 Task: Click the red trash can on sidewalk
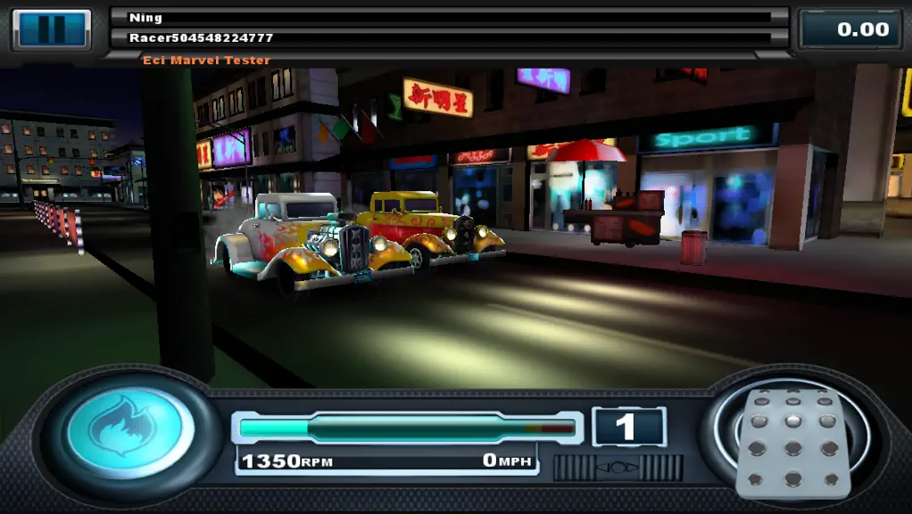[694, 247]
